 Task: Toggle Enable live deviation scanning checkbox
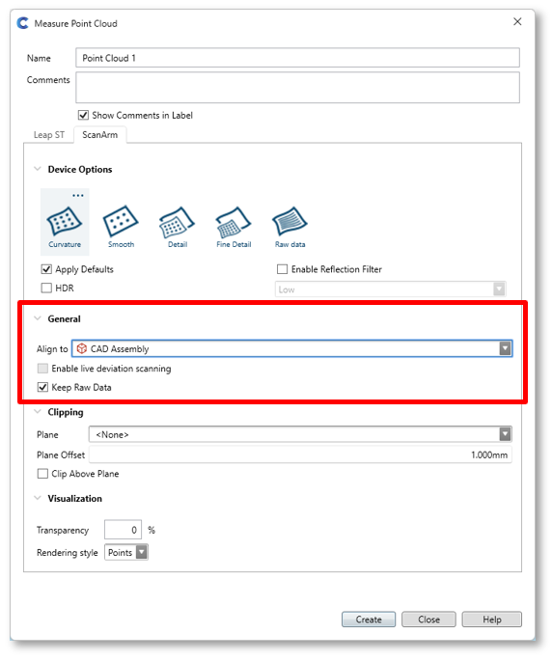pyautogui.click(x=42, y=369)
